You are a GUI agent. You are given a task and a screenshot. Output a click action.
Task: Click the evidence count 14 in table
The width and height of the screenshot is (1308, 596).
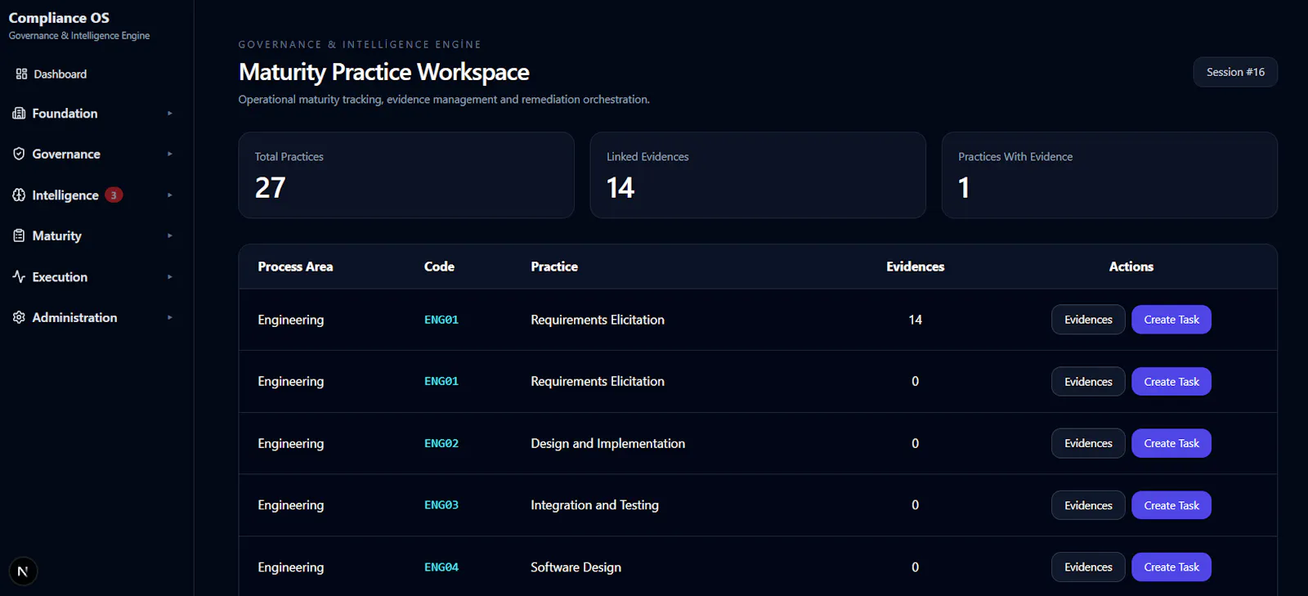coord(915,320)
